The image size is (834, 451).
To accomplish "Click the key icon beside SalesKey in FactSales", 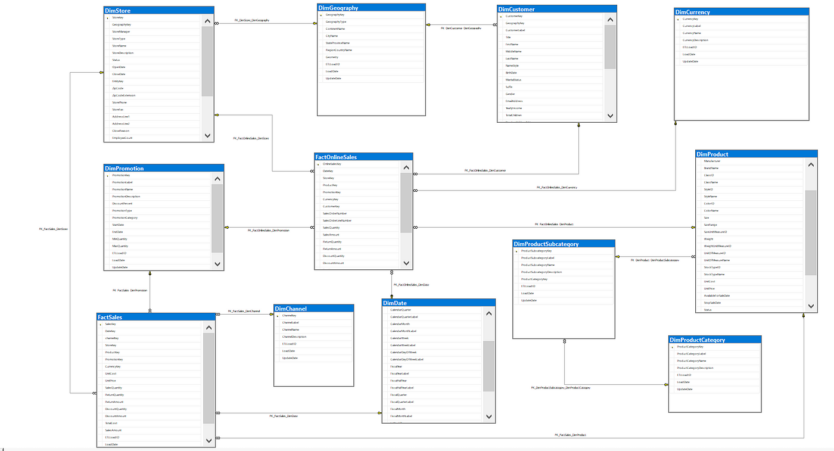I will (x=101, y=324).
